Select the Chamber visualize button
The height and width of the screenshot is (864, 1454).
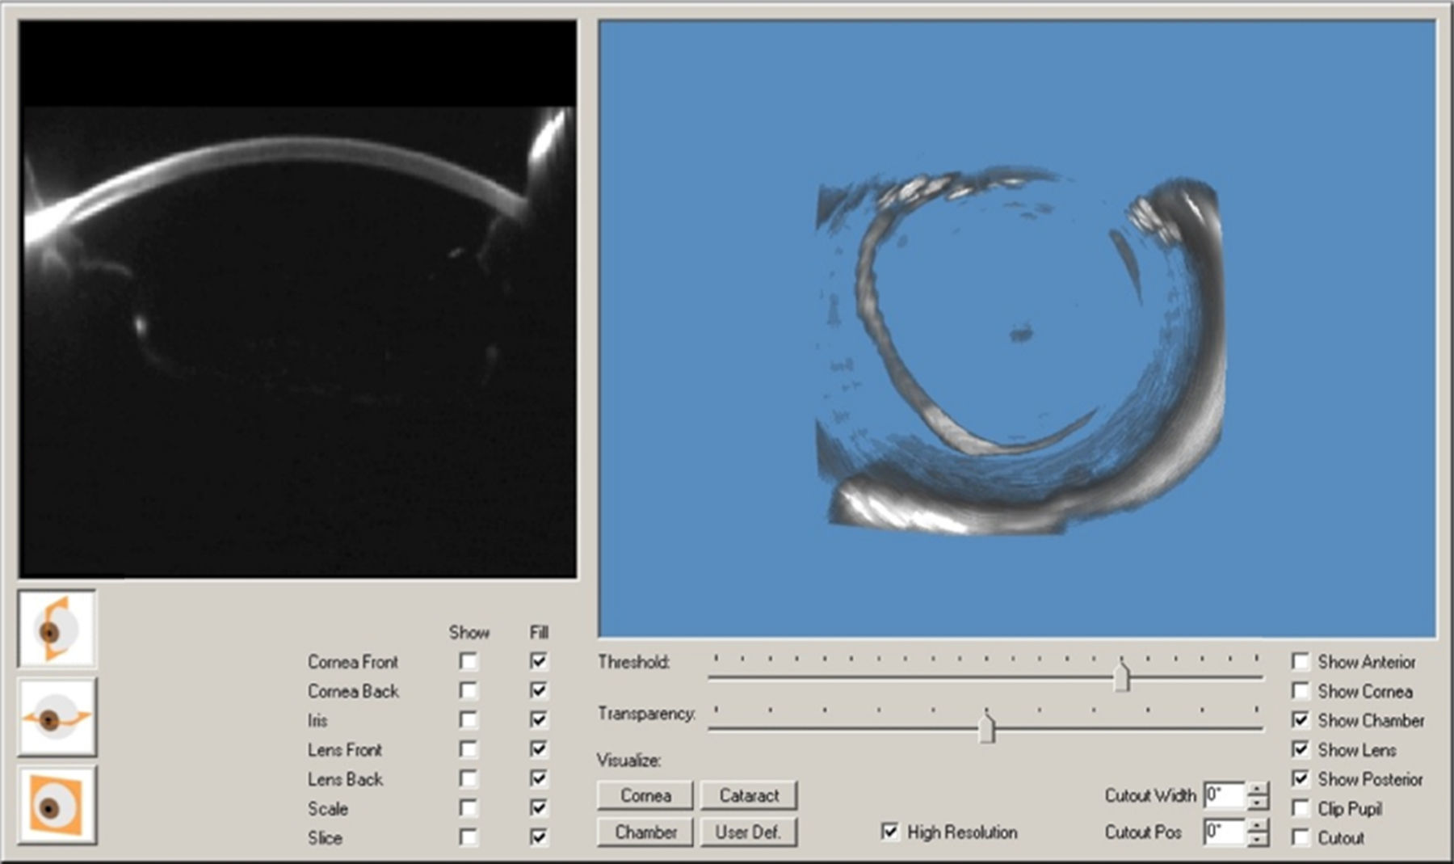pos(645,832)
